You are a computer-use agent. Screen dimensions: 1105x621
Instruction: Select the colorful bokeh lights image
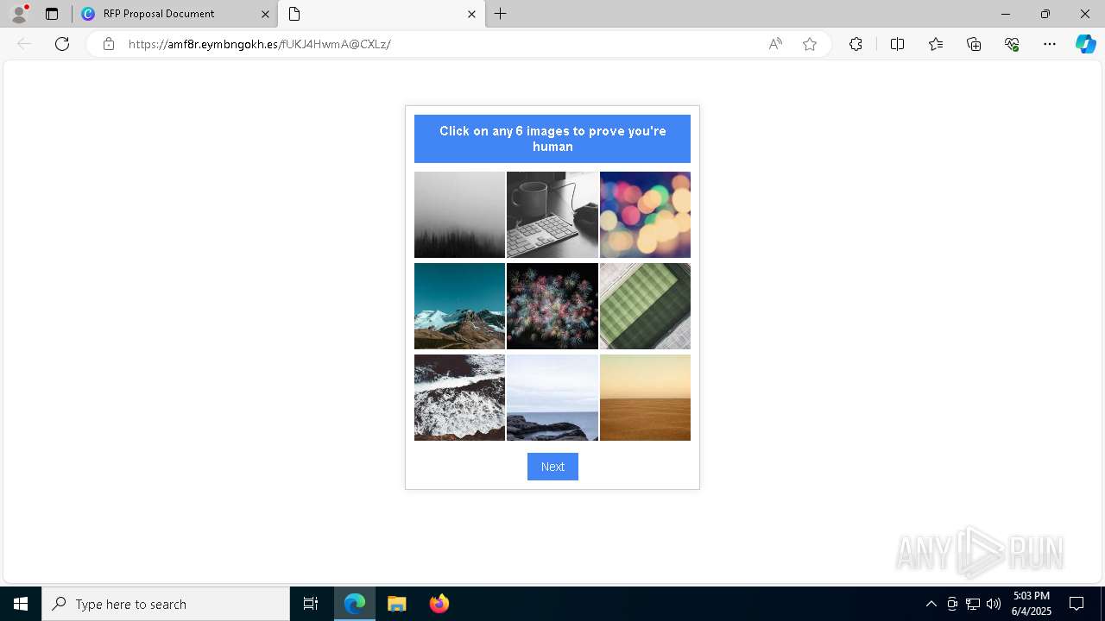tap(645, 215)
